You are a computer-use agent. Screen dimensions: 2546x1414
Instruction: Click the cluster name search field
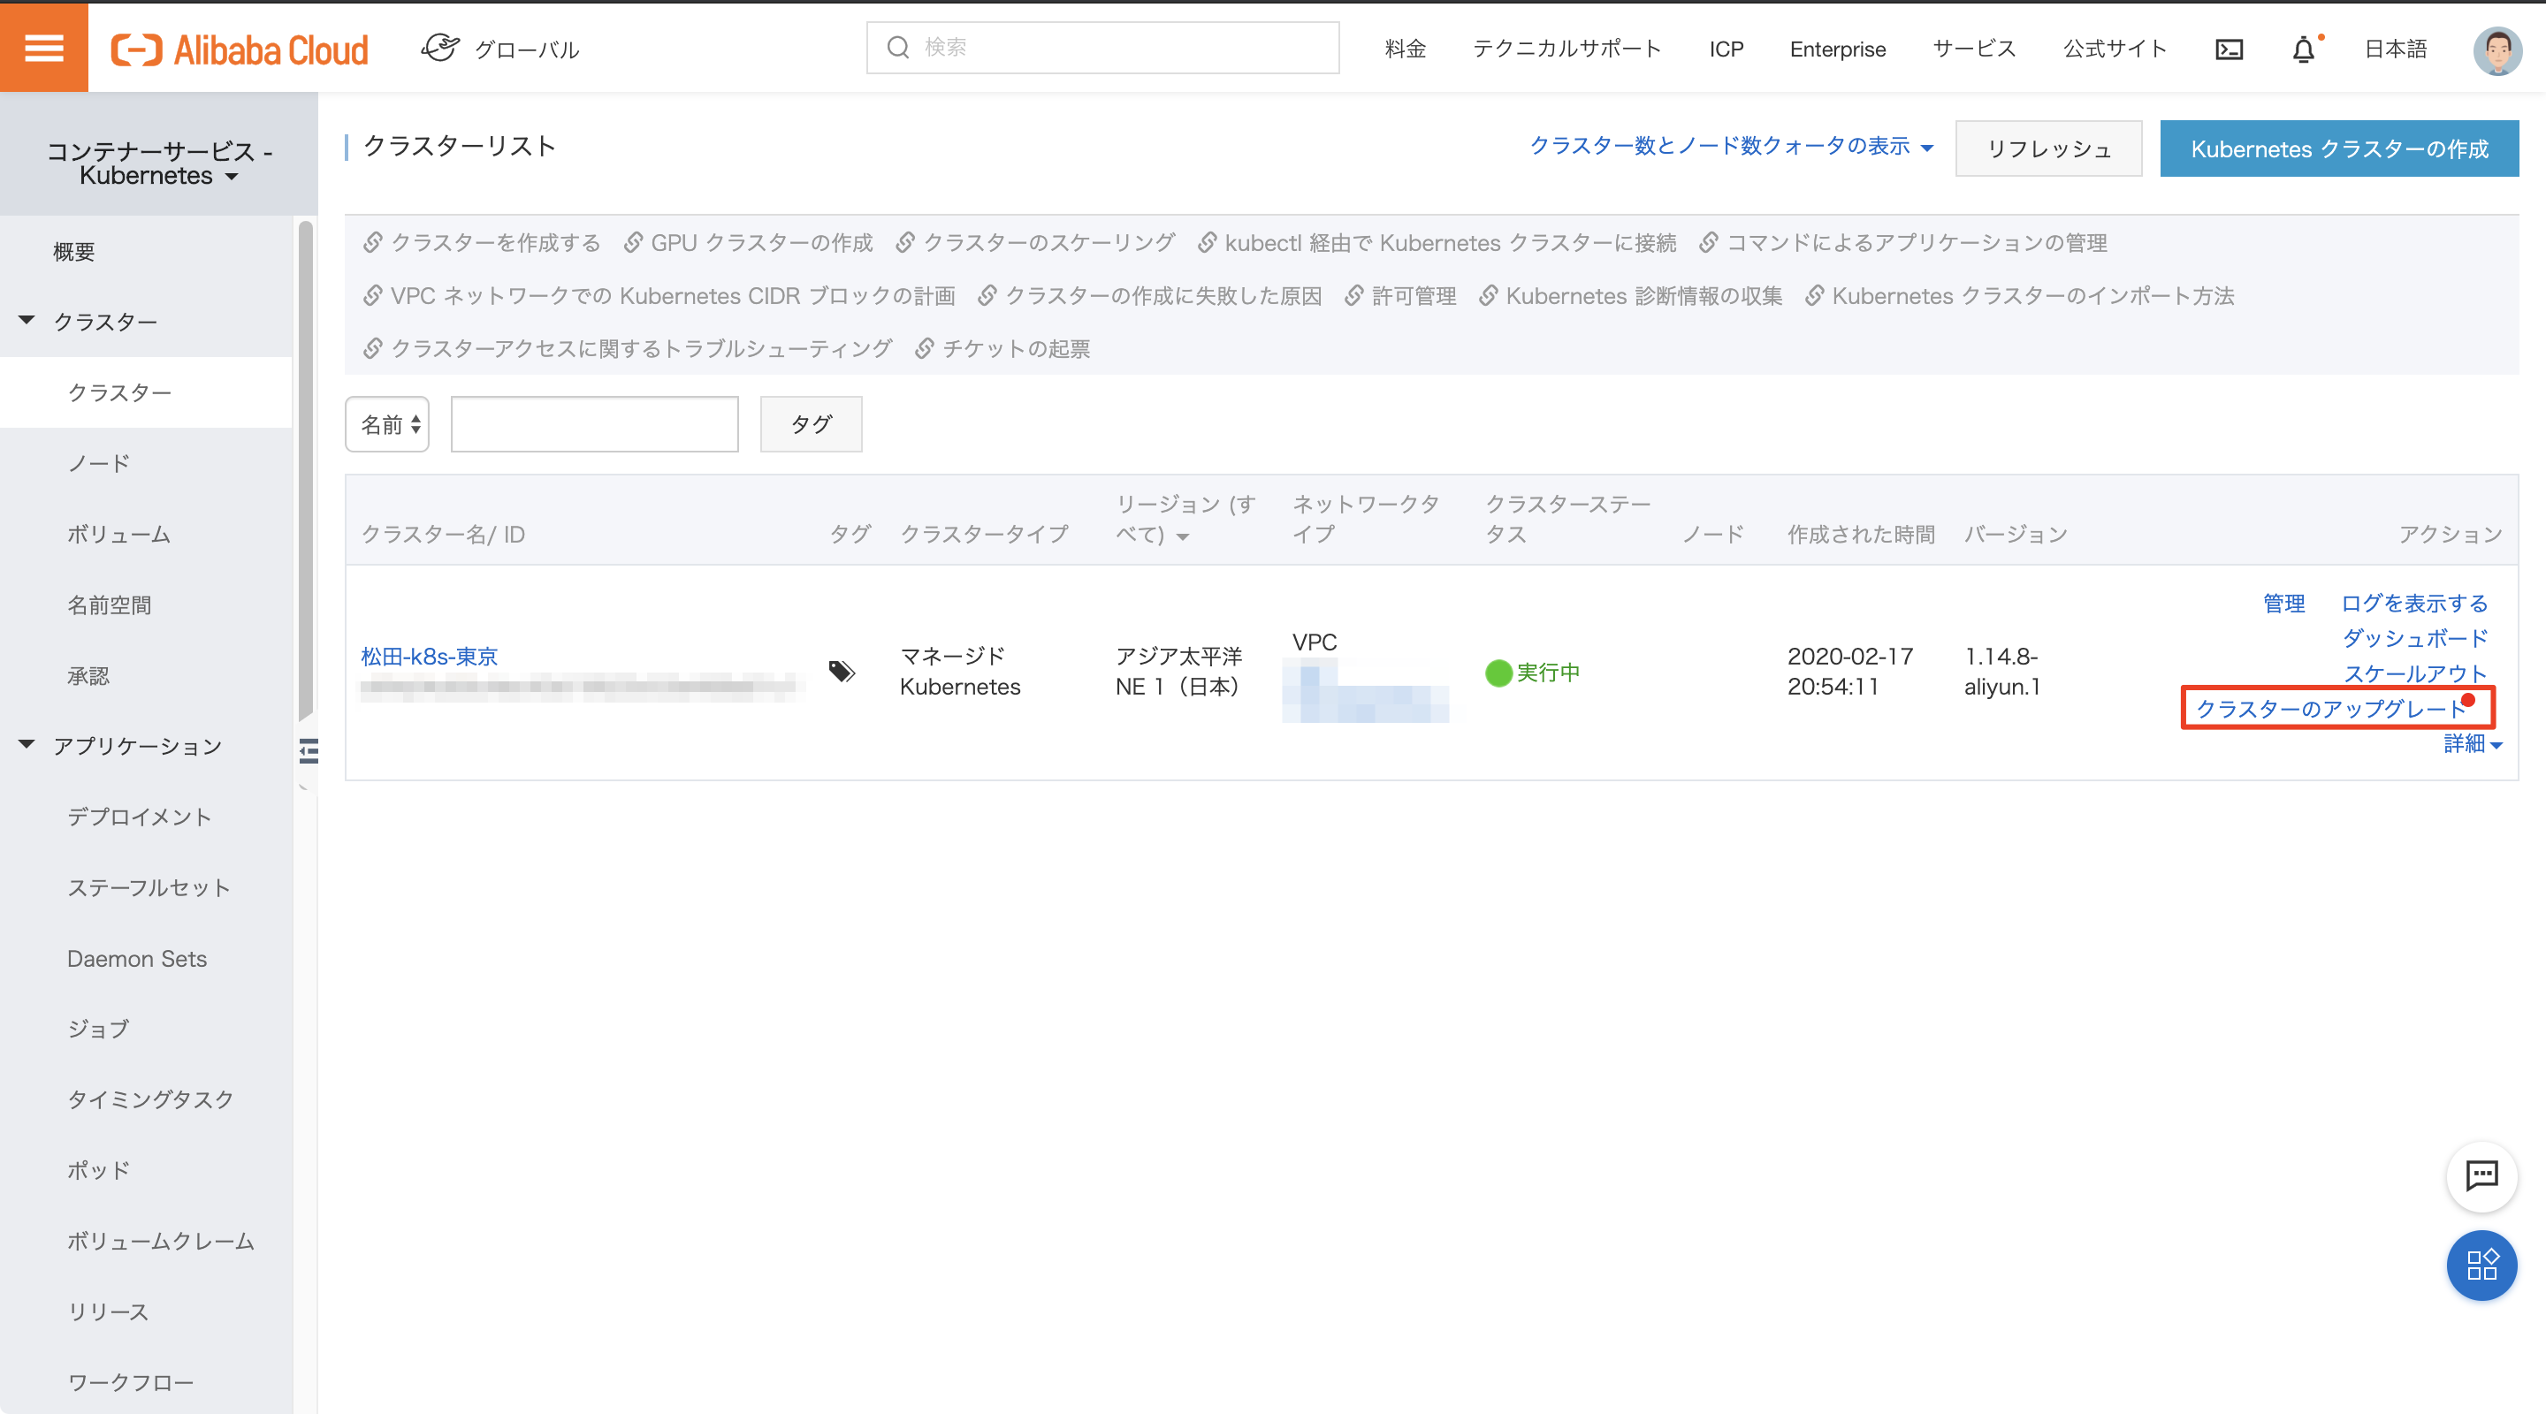click(x=594, y=424)
